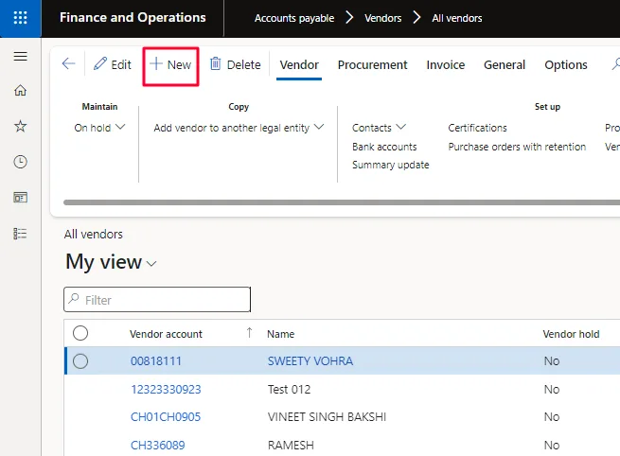Click the VINEET SINGH BAKSHI name cell

(327, 417)
